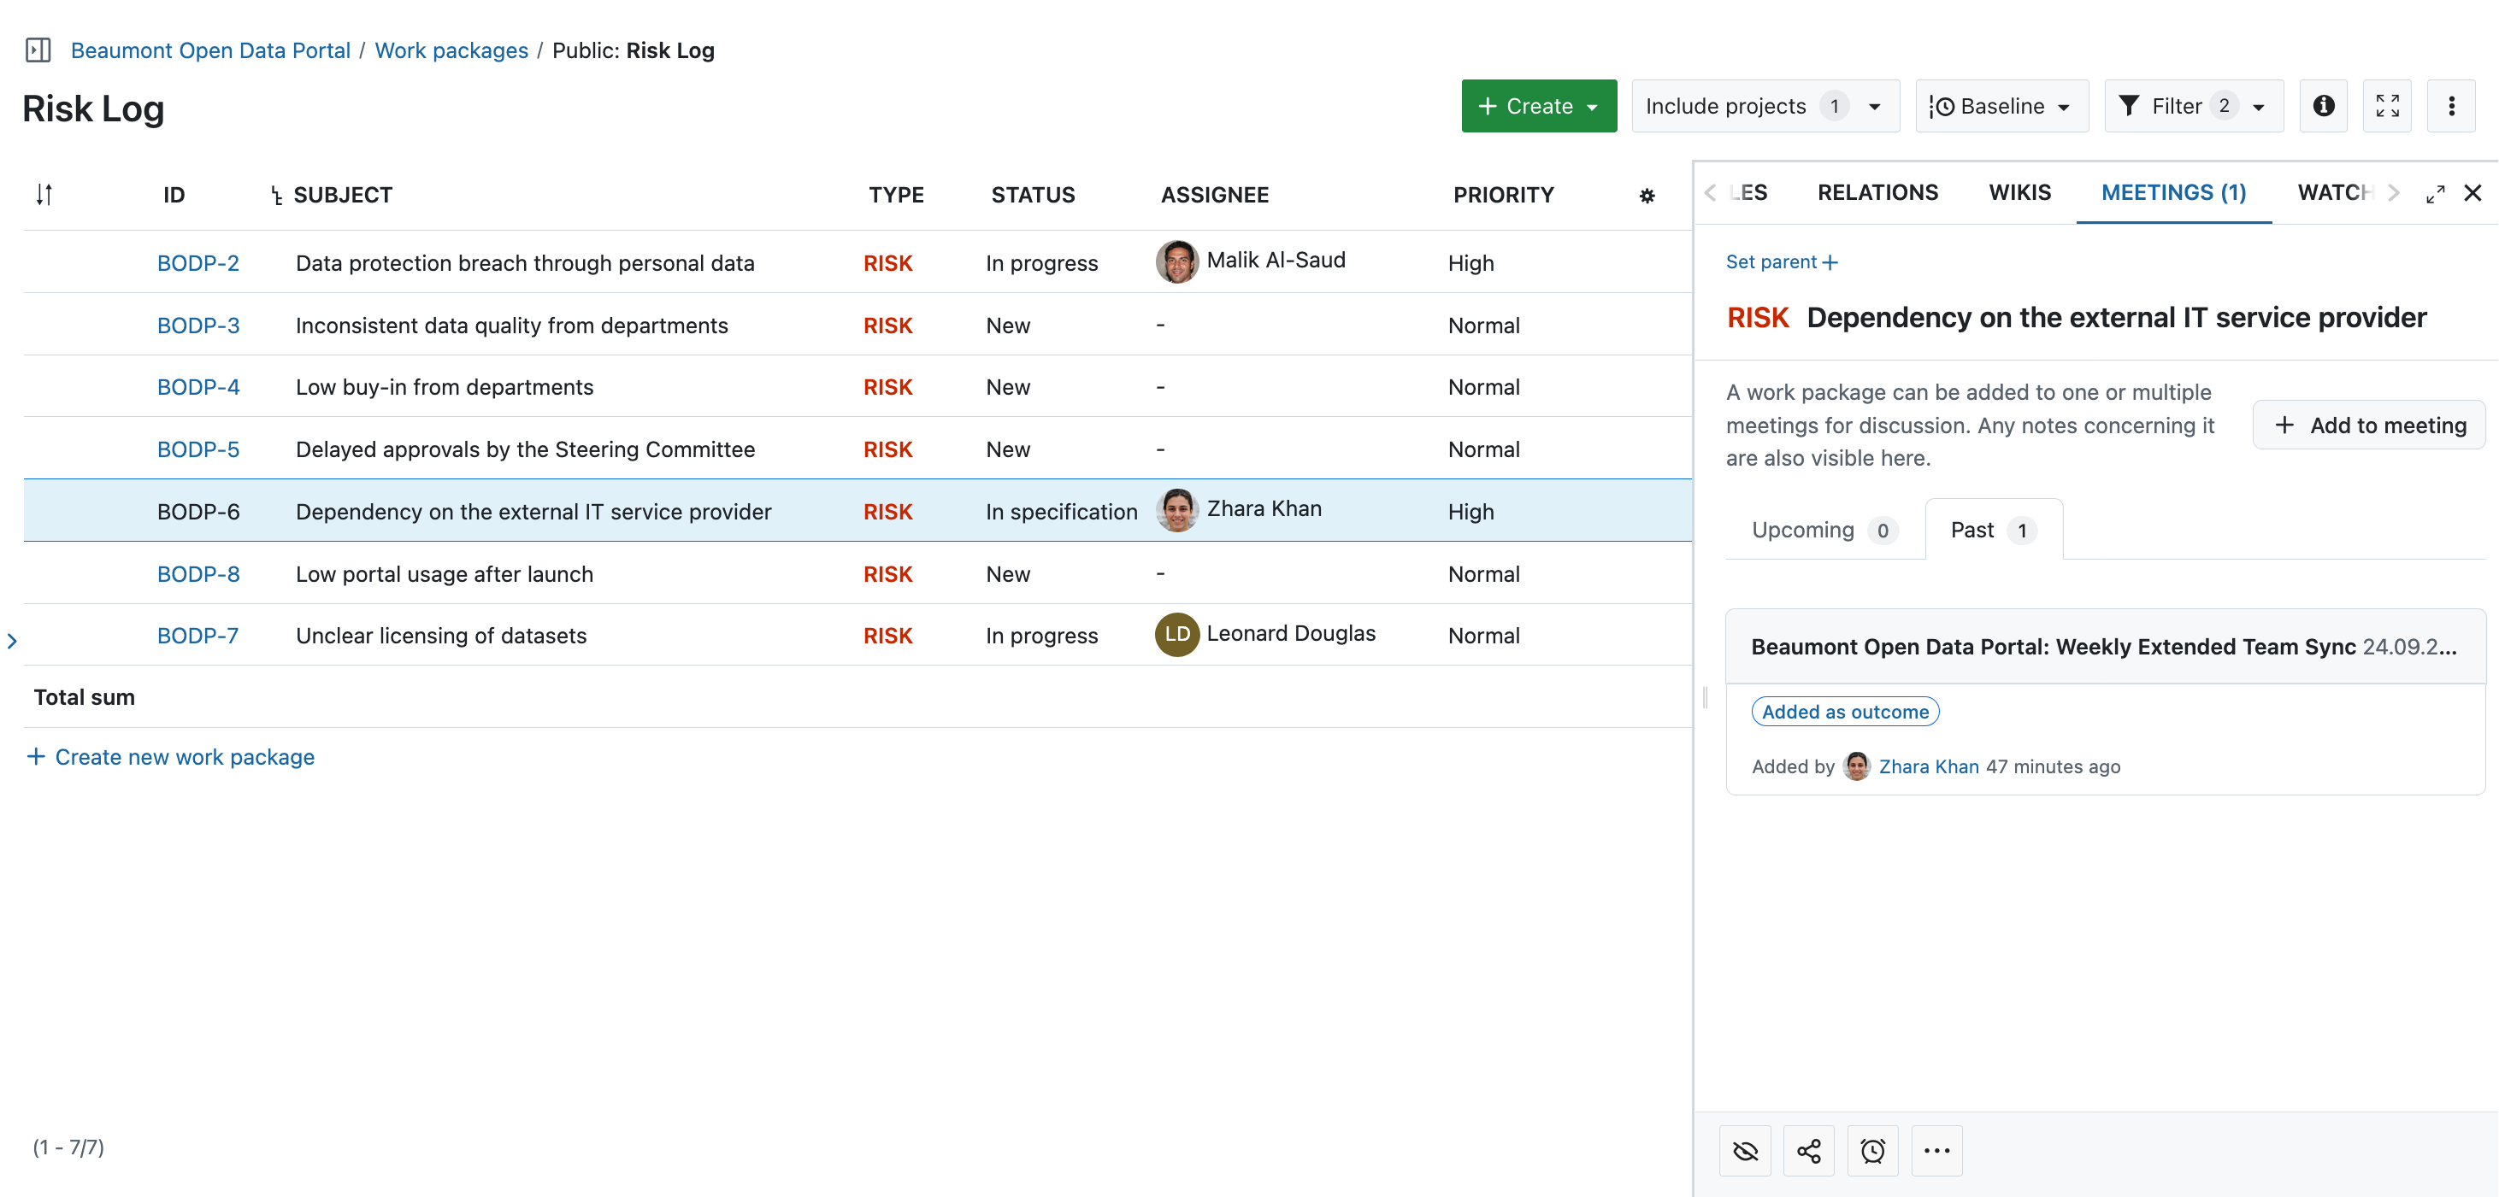Open the ellipsis more actions at panel bottom
Viewport: 2499px width, 1197px height.
pos(1937,1151)
